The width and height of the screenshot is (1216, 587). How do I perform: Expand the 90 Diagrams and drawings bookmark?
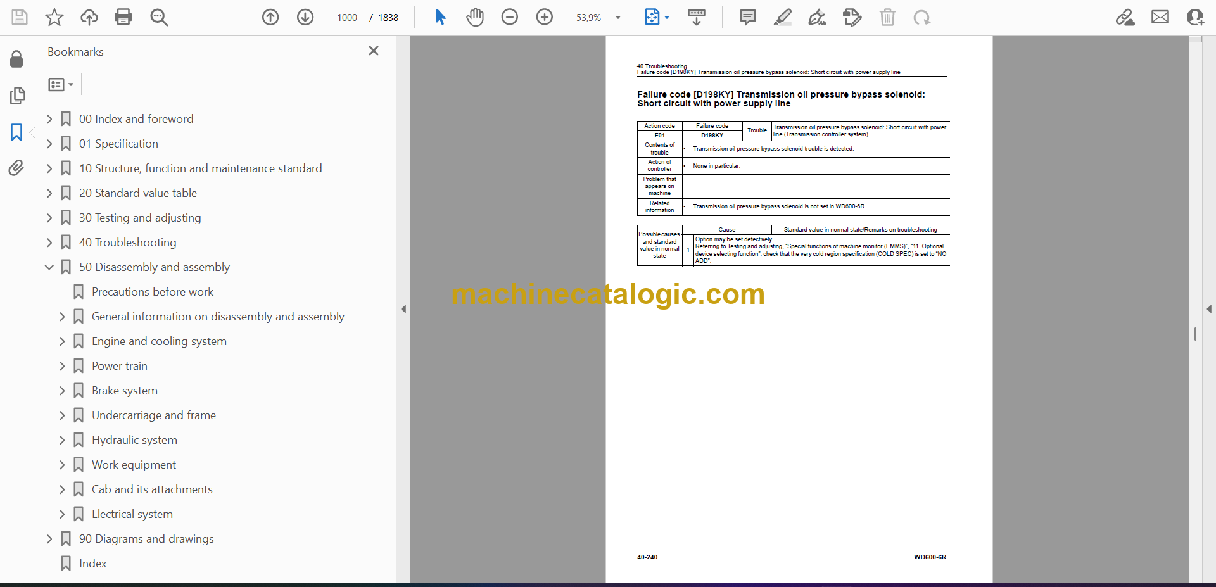coord(49,539)
